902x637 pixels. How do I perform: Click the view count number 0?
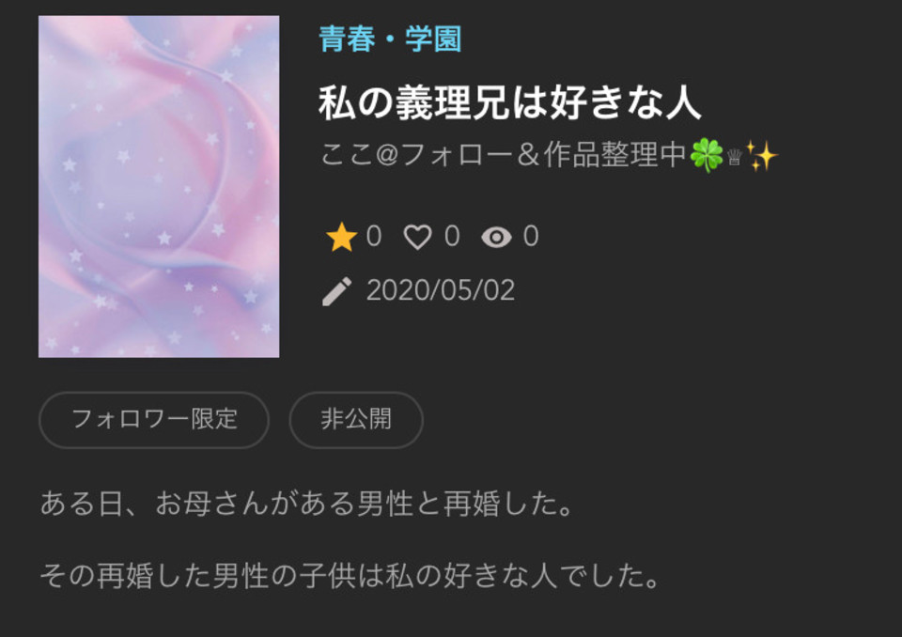531,237
